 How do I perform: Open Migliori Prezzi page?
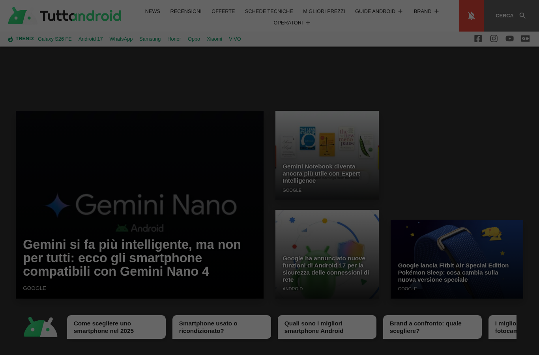(324, 11)
